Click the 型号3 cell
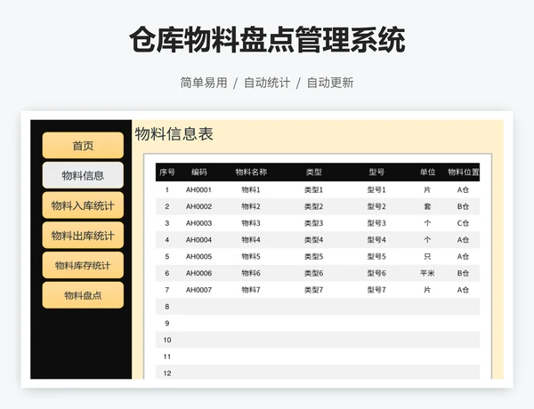The height and width of the screenshot is (409, 534). point(376,223)
